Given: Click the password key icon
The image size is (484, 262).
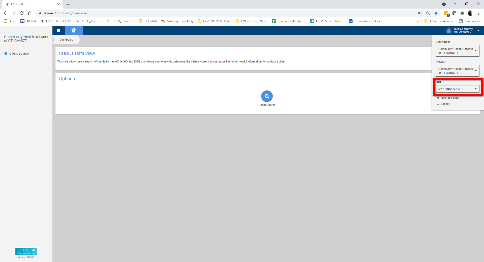Looking at the screenshot, I should point(420,13).
